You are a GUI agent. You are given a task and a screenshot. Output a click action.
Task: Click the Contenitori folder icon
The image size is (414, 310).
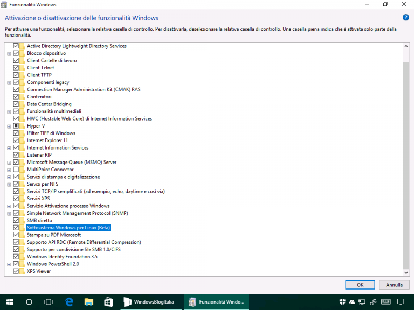(22, 97)
